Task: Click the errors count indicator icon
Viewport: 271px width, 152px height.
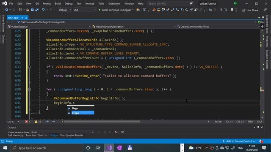Action: coord(26,122)
